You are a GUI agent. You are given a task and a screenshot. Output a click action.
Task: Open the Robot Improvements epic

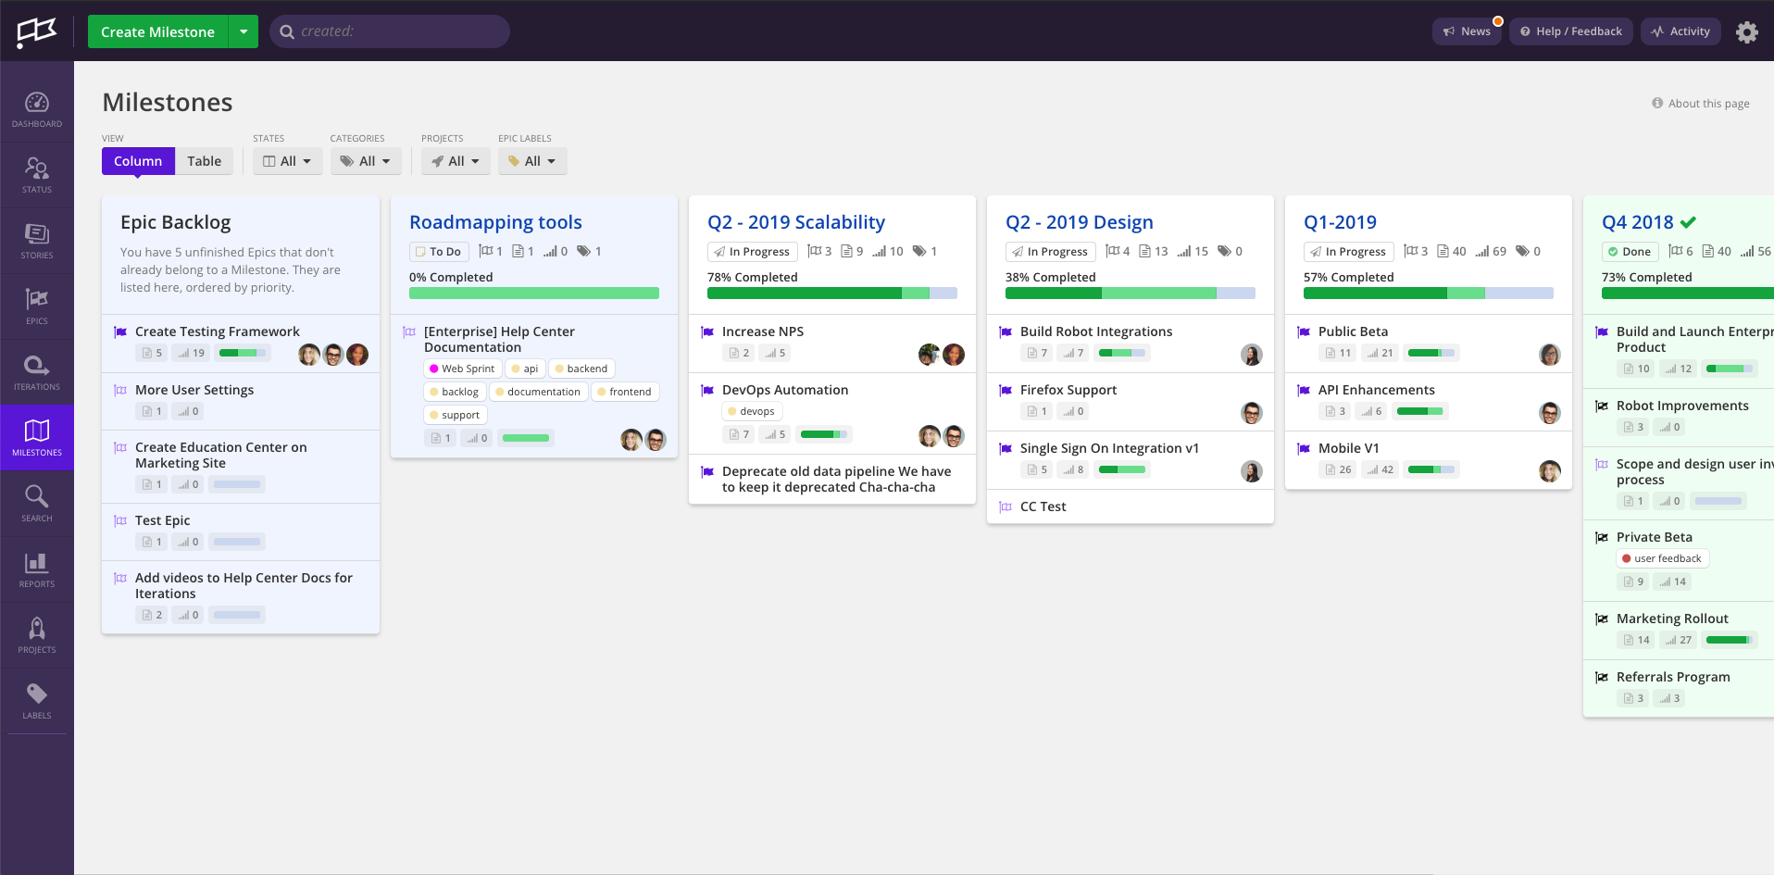pyautogui.click(x=1682, y=406)
